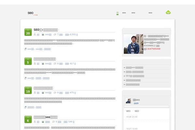The width and height of the screenshot is (195, 130).
Task: Click the view count 6,502 text
Action: 71,34
